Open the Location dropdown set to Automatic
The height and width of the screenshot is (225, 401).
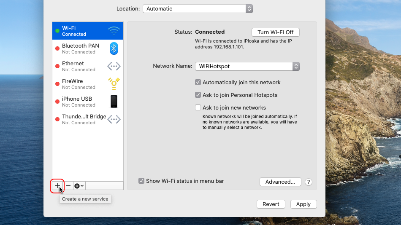pyautogui.click(x=198, y=8)
